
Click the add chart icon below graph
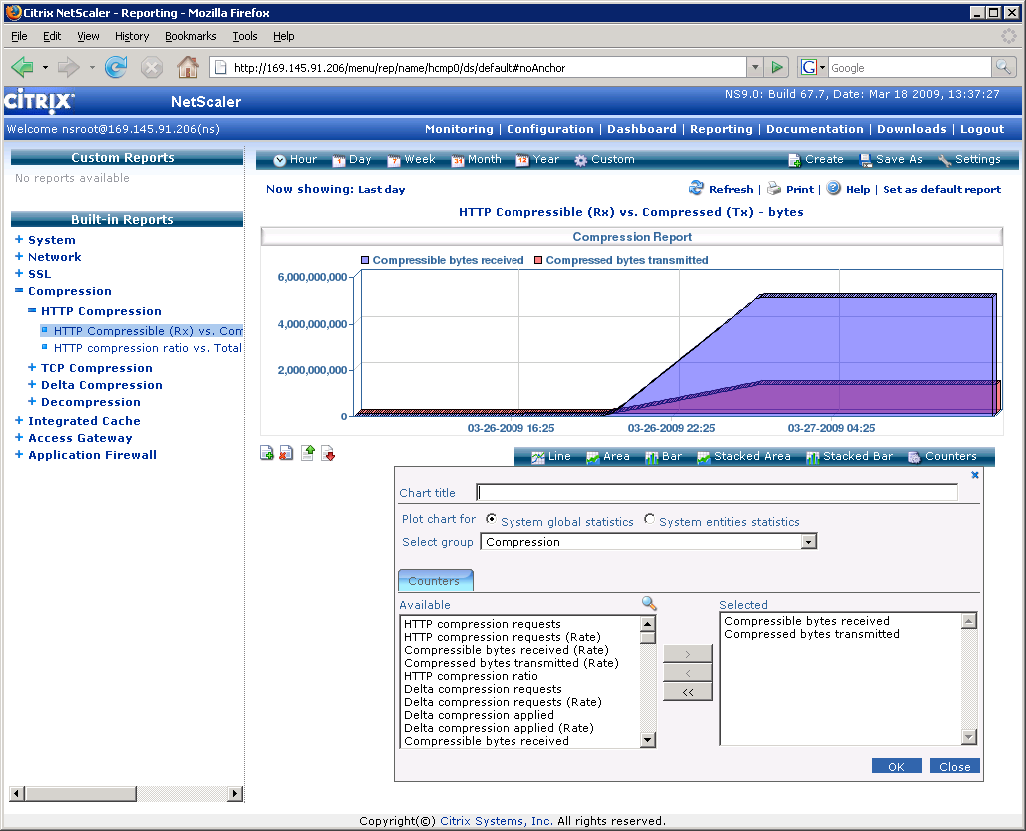(267, 454)
